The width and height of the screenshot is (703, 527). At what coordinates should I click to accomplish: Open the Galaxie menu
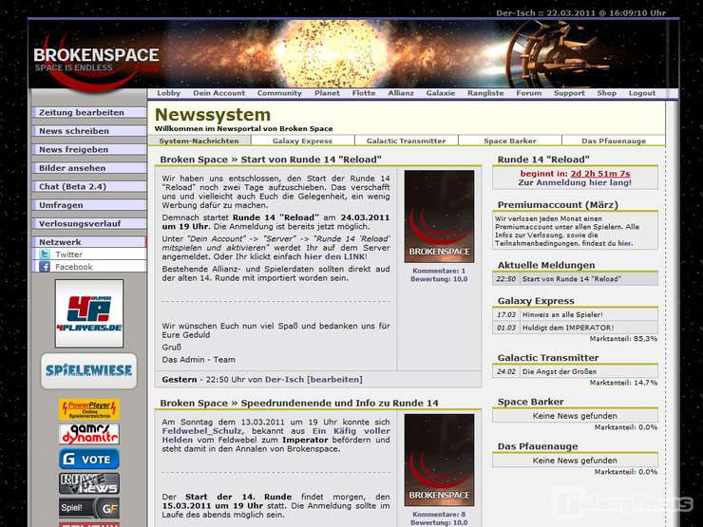pyautogui.click(x=440, y=93)
